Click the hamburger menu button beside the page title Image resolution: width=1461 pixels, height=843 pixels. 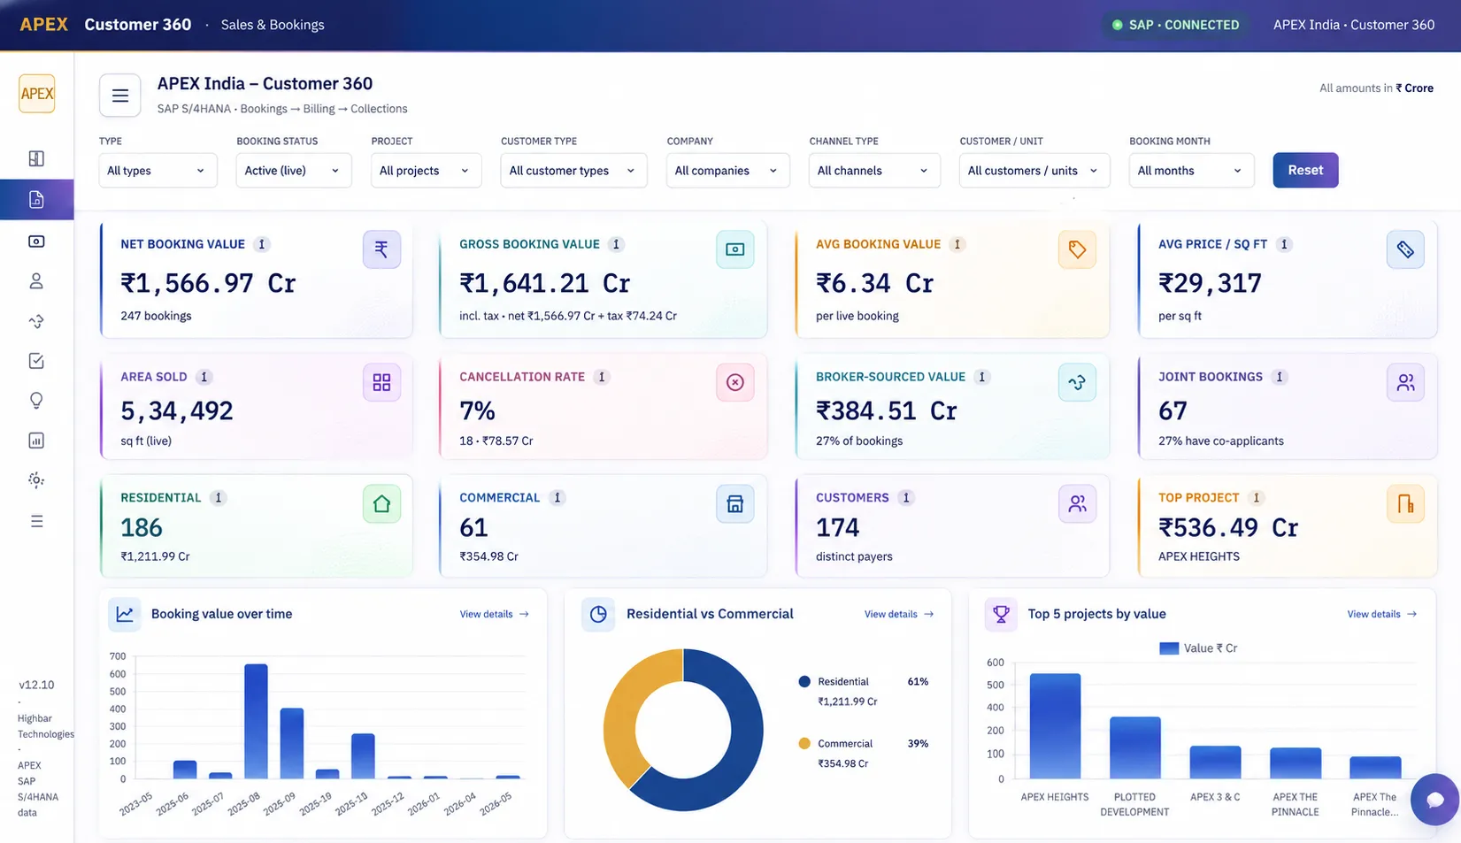[120, 96]
